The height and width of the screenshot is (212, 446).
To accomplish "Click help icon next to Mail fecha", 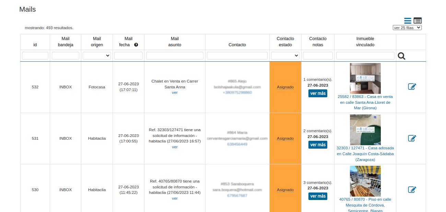I will [136, 45].
